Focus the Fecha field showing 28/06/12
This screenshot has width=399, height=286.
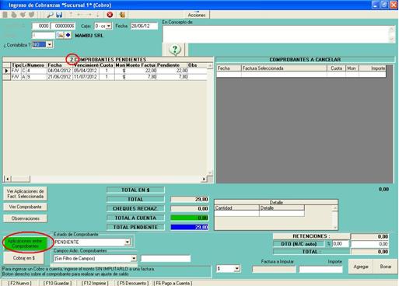click(144, 26)
